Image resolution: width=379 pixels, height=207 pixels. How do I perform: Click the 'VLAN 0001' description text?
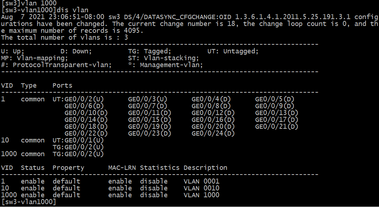[x=201, y=181]
